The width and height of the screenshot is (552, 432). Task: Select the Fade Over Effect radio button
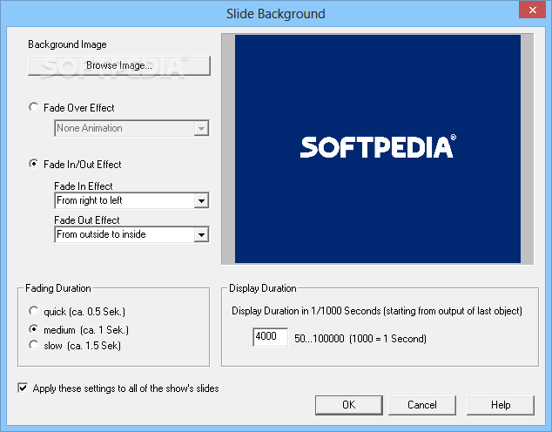33,107
